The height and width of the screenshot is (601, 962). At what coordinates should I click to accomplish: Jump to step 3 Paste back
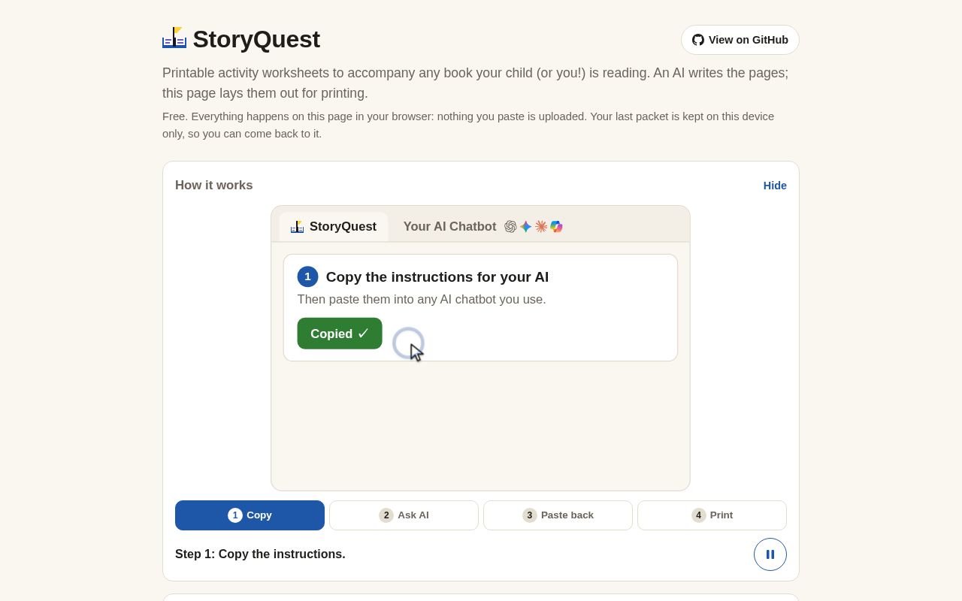tap(558, 515)
